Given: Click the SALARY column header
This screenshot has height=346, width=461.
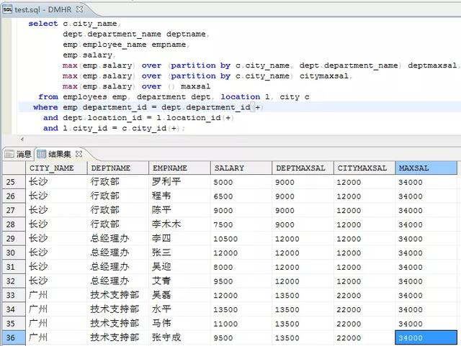Looking at the screenshot, I should [x=241, y=168].
